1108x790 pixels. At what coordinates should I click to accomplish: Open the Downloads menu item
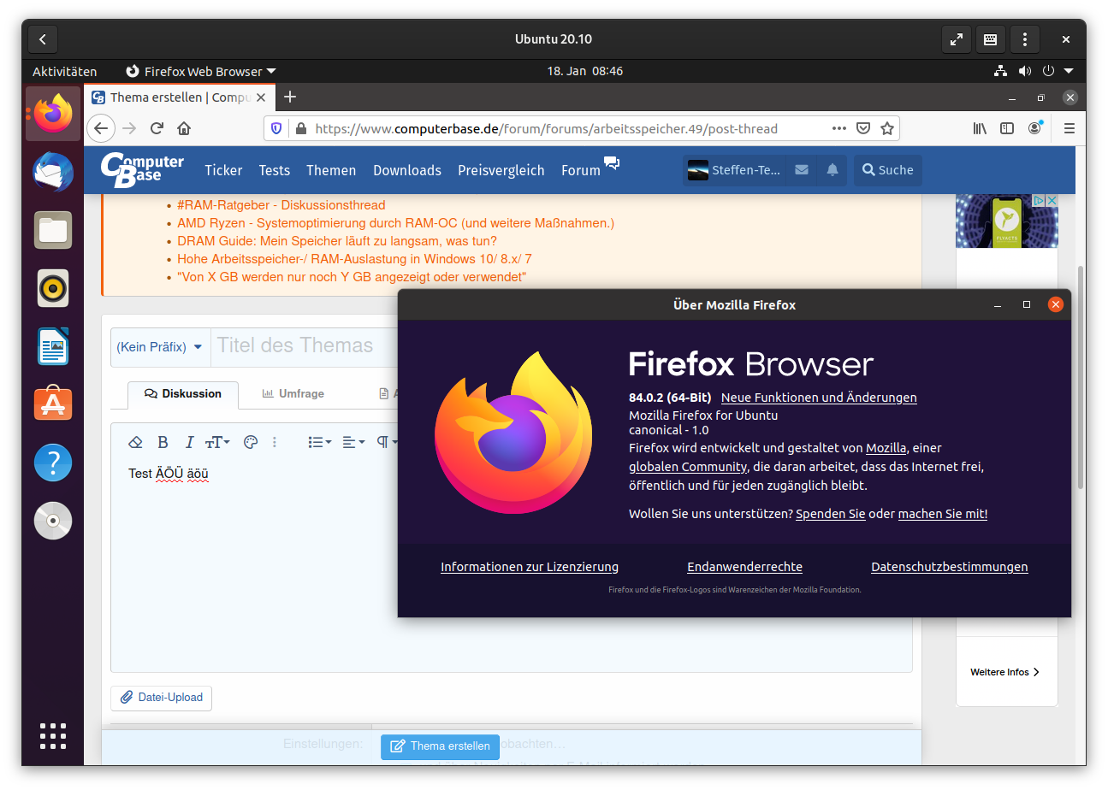pyautogui.click(x=407, y=170)
